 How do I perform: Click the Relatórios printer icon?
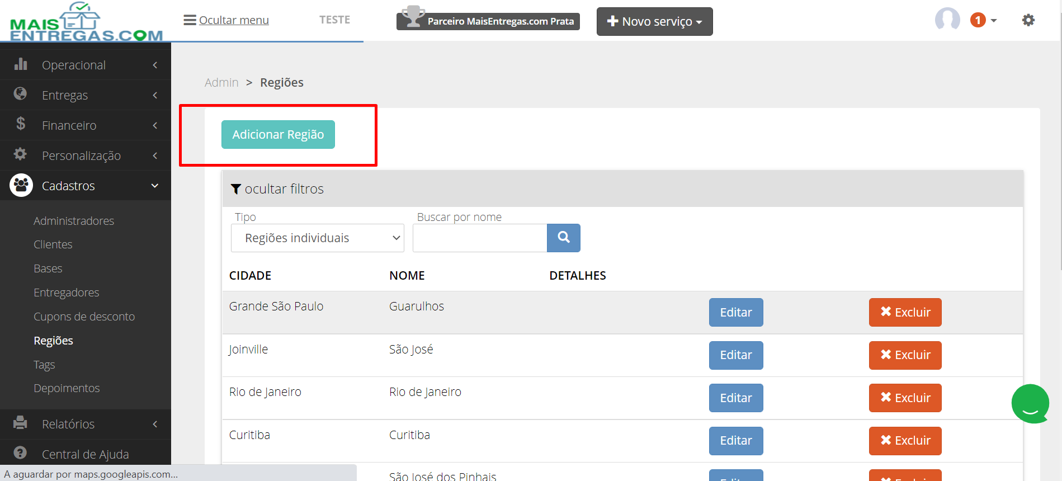coord(21,423)
